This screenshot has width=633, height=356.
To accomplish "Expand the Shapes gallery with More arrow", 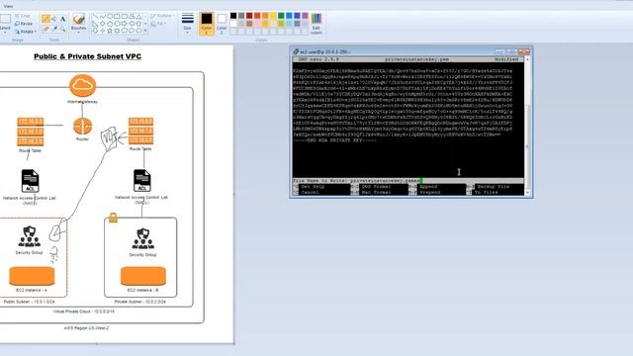I will point(145,31).
